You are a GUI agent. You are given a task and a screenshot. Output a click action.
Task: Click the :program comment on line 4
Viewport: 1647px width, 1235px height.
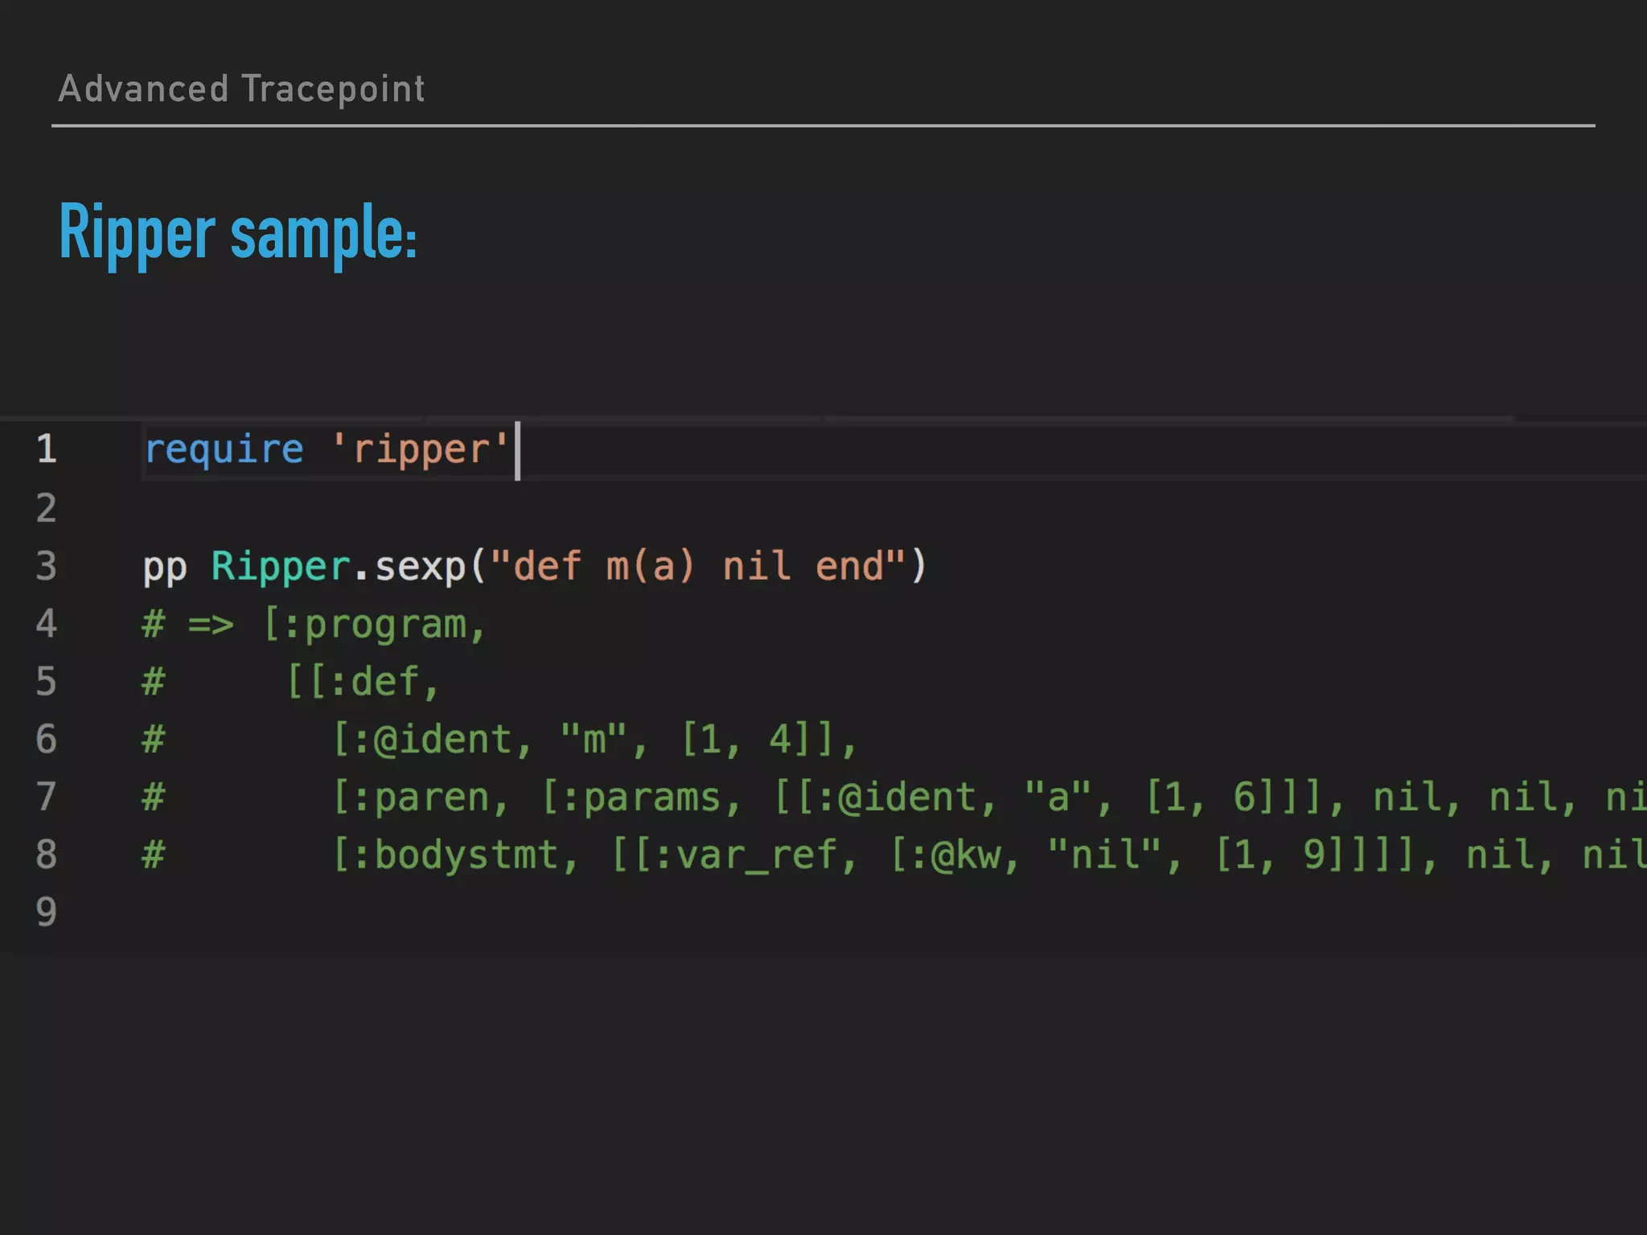(x=375, y=625)
